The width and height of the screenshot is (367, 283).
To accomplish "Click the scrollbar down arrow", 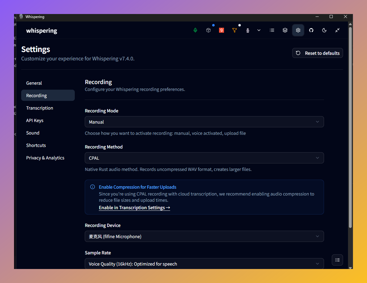I will click(350, 267).
